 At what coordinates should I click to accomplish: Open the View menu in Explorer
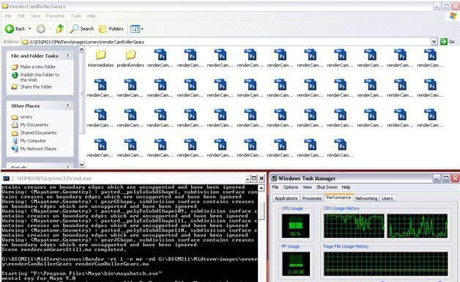coord(36,16)
